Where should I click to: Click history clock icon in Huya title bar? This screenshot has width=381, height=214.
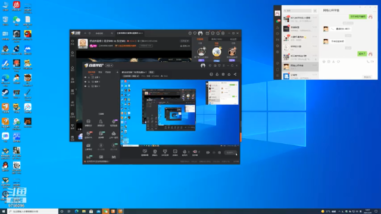(190, 33)
